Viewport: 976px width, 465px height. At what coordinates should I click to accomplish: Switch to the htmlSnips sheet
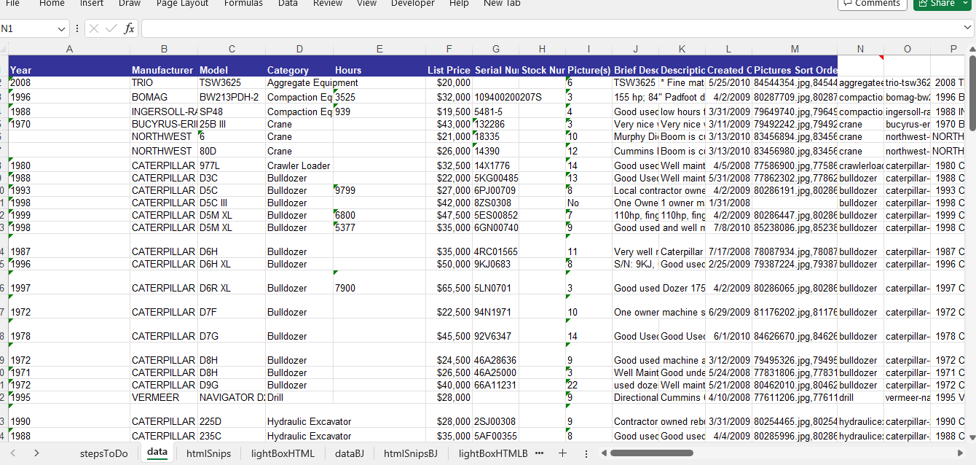tap(208, 453)
